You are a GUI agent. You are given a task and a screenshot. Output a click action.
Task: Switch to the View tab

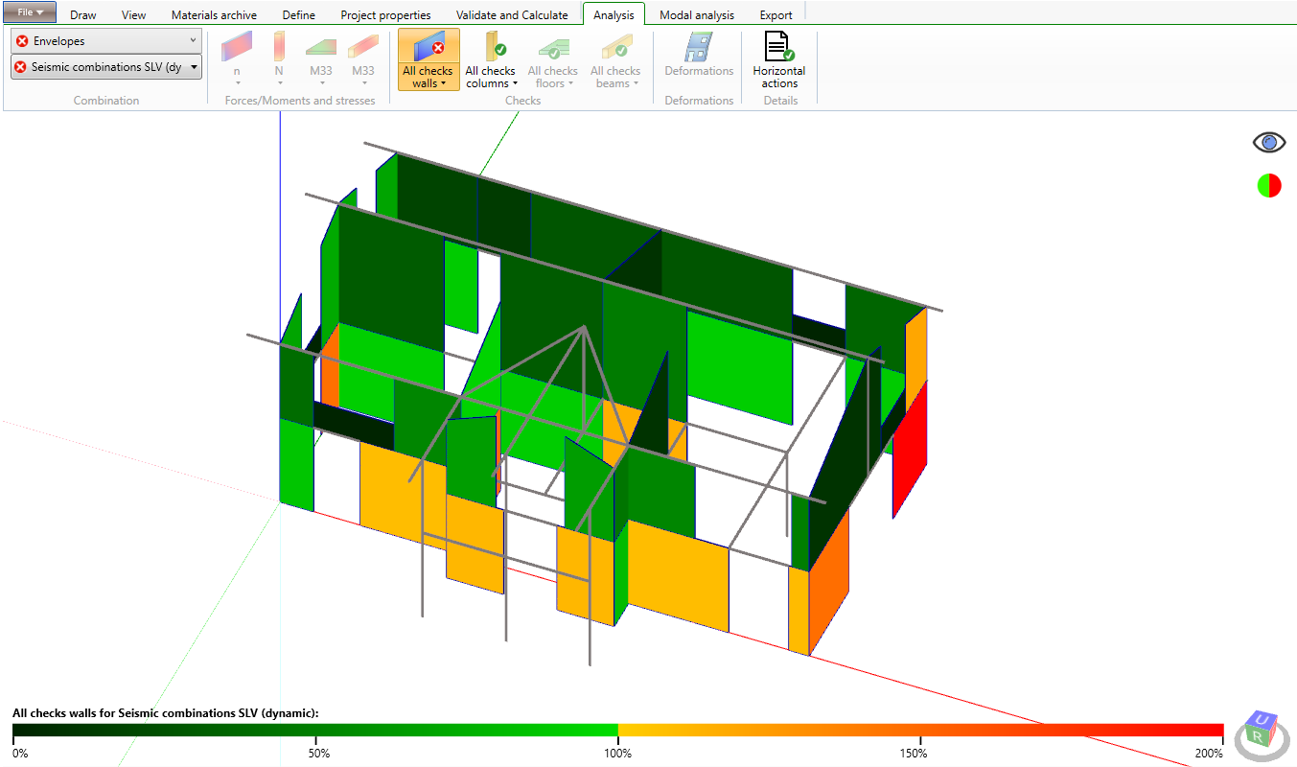(x=134, y=15)
